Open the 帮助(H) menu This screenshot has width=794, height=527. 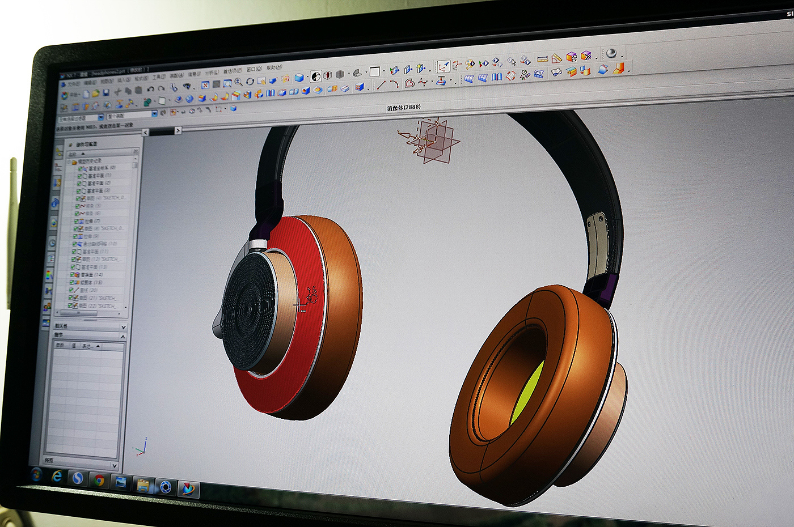click(274, 67)
